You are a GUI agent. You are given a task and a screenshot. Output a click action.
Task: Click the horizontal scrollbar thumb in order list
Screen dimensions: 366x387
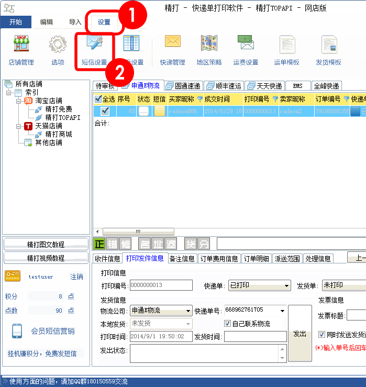tap(138, 231)
